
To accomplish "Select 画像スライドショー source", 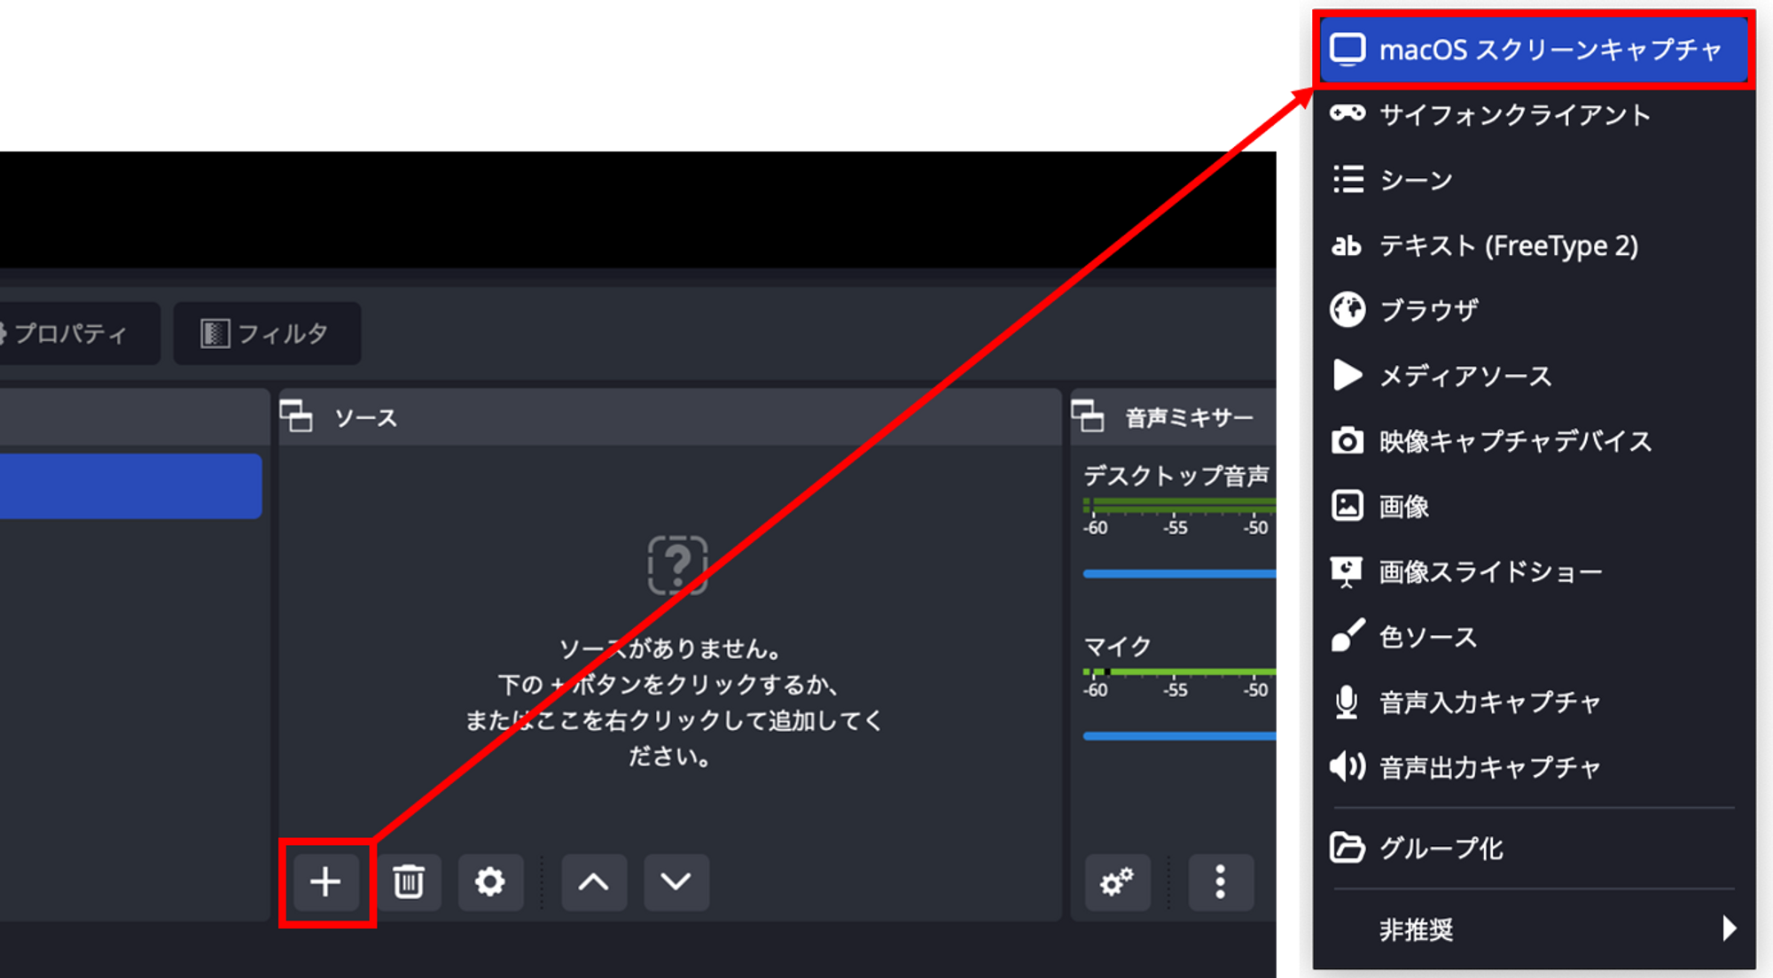I will (x=1534, y=571).
